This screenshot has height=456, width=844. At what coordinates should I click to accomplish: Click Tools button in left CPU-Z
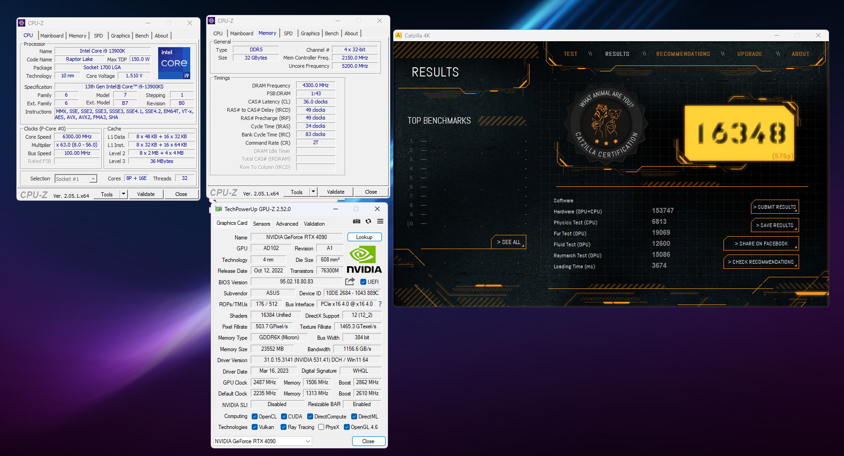[107, 194]
